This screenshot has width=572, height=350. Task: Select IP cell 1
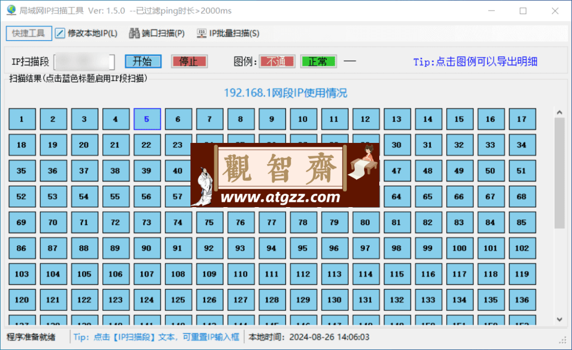(x=22, y=119)
